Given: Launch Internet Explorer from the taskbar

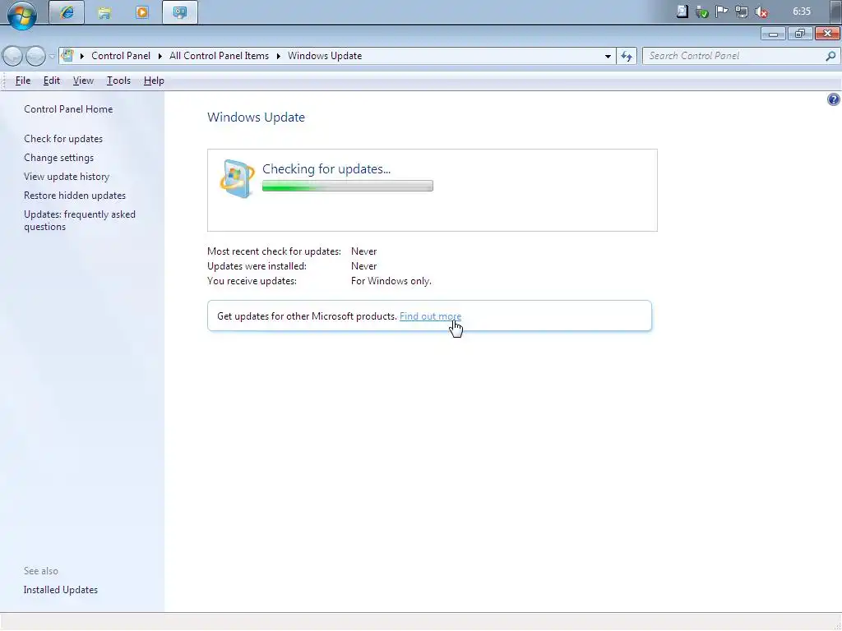Looking at the screenshot, I should (x=67, y=12).
